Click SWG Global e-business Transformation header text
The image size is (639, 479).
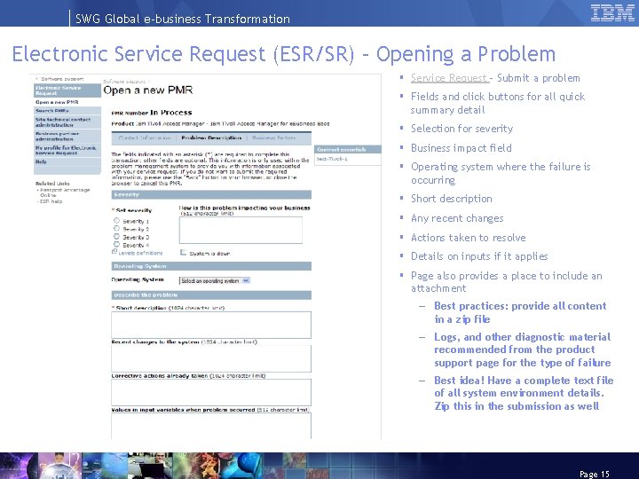point(183,19)
